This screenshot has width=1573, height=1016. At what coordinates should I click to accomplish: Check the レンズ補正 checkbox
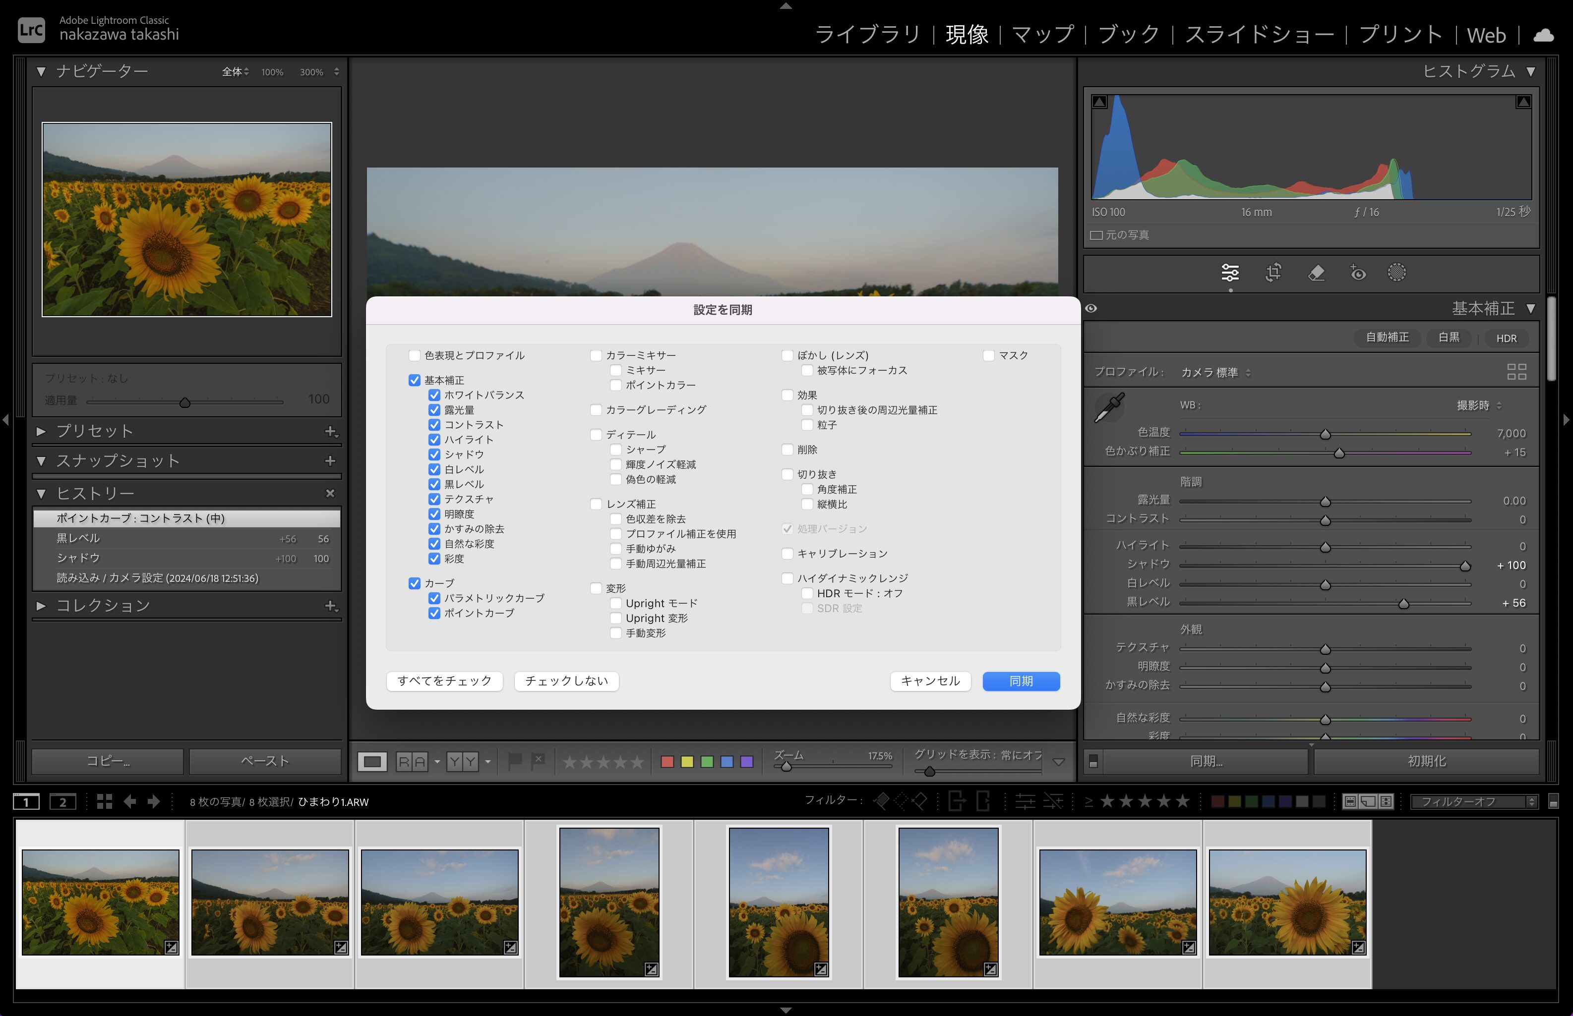pyautogui.click(x=596, y=504)
